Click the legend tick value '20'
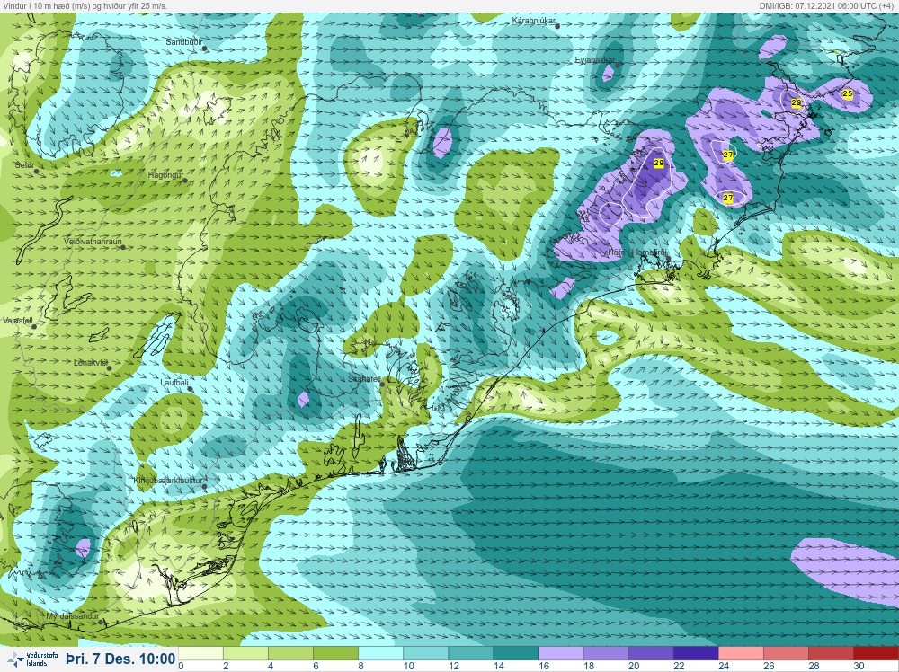899x672 pixels. tap(634, 666)
